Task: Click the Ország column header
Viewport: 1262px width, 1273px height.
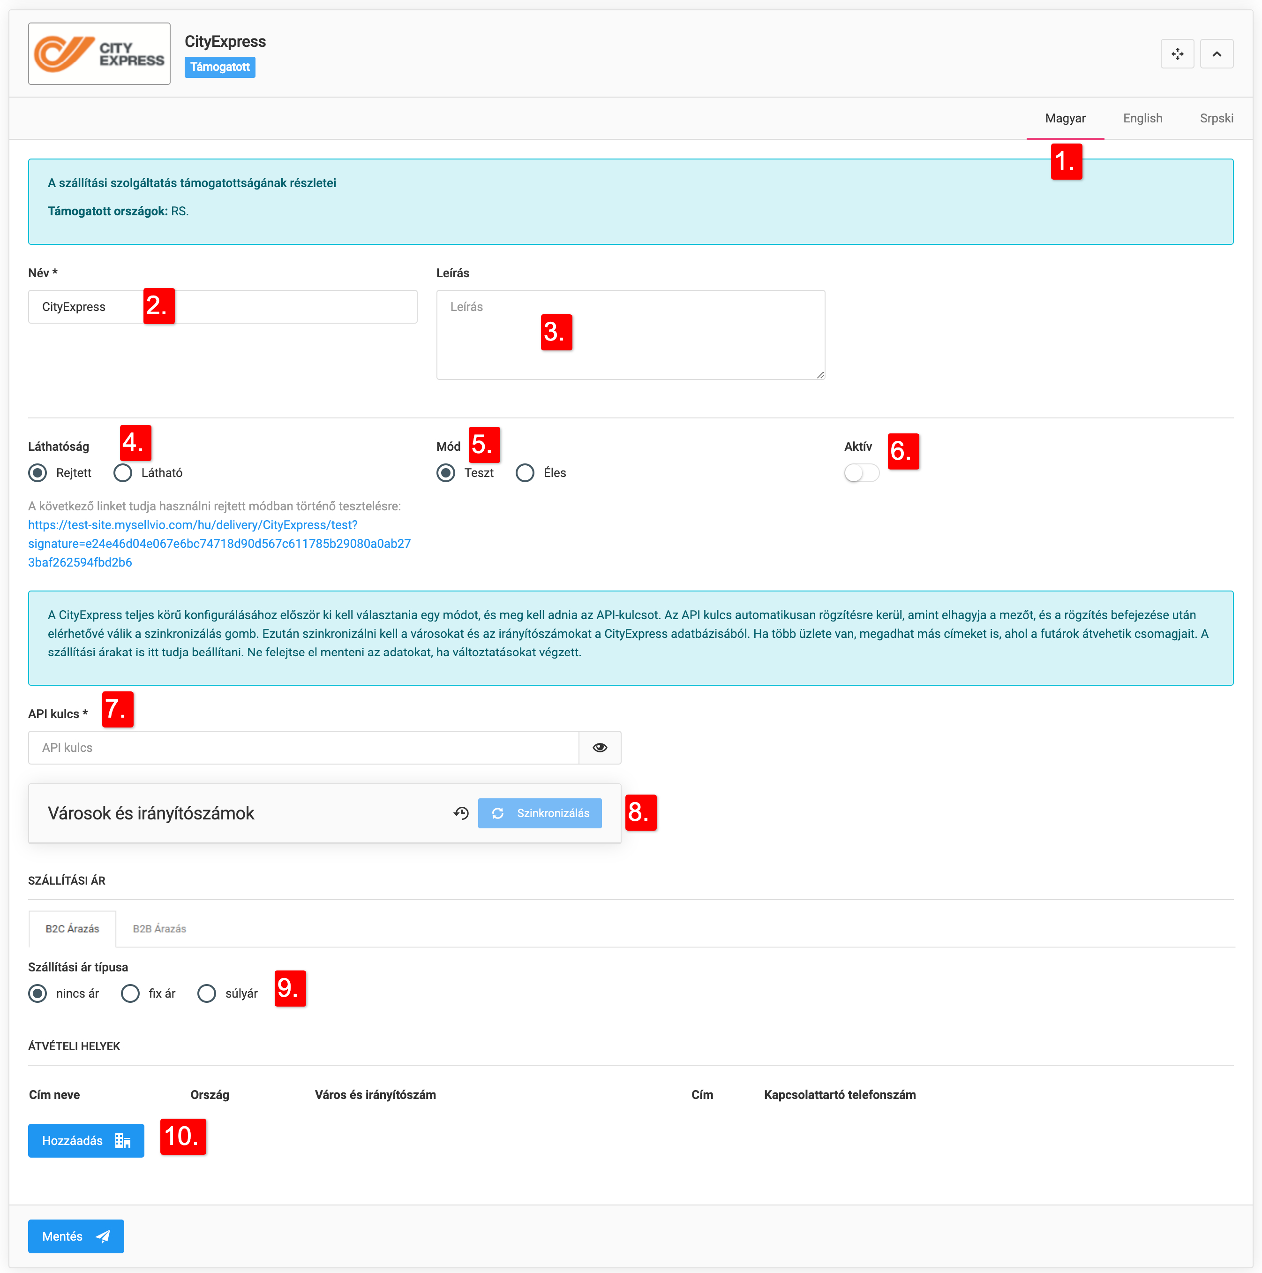Action: [x=210, y=1095]
